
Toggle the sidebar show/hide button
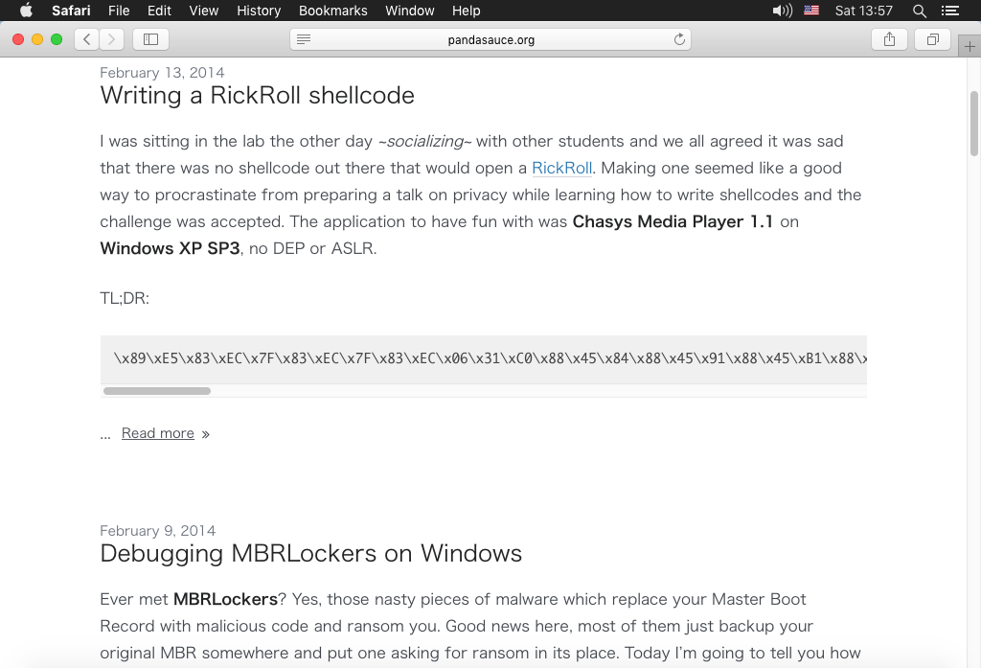150,39
